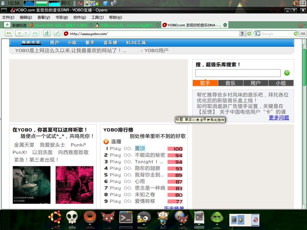
Task: Select the 歌手 search category tab
Action: (205, 83)
